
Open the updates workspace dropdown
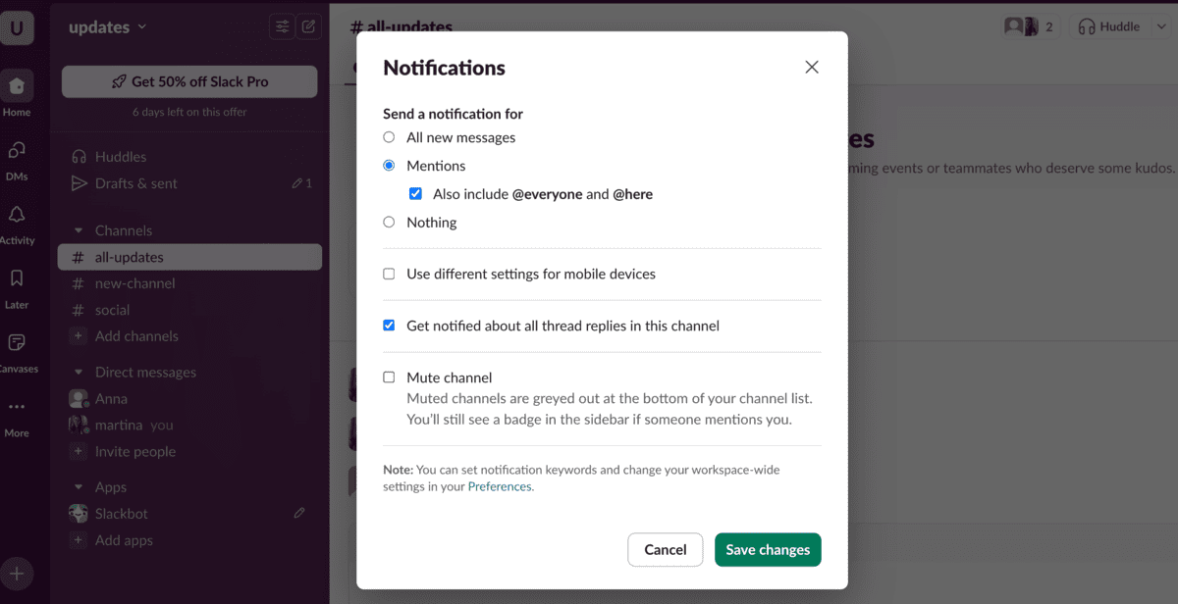[101, 26]
